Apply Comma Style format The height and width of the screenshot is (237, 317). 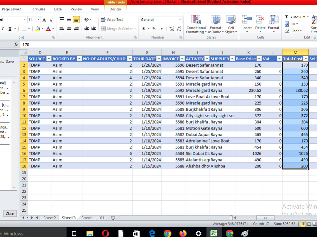[162, 29]
